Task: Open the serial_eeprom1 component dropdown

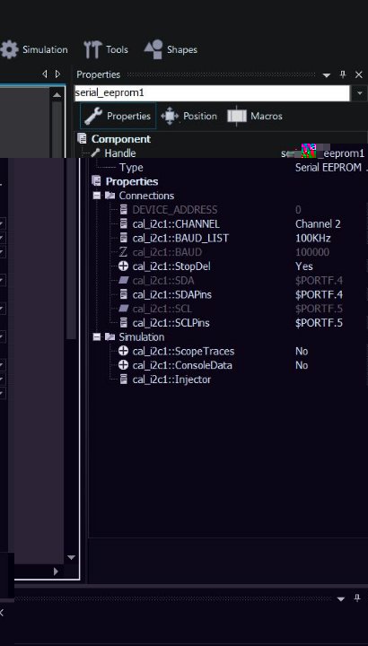Action: tap(359, 93)
